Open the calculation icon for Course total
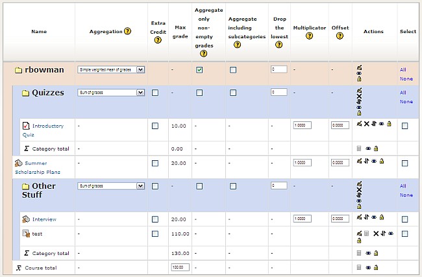The width and height of the screenshot is (422, 277). (359, 267)
